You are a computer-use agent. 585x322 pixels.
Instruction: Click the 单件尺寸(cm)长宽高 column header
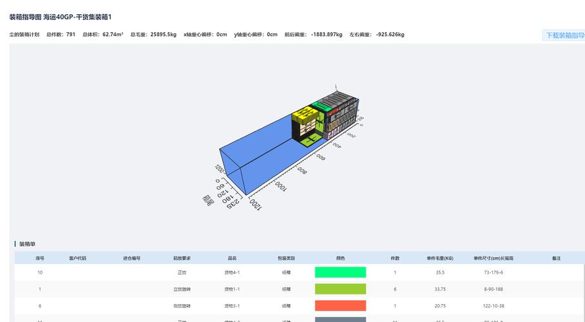(493, 258)
